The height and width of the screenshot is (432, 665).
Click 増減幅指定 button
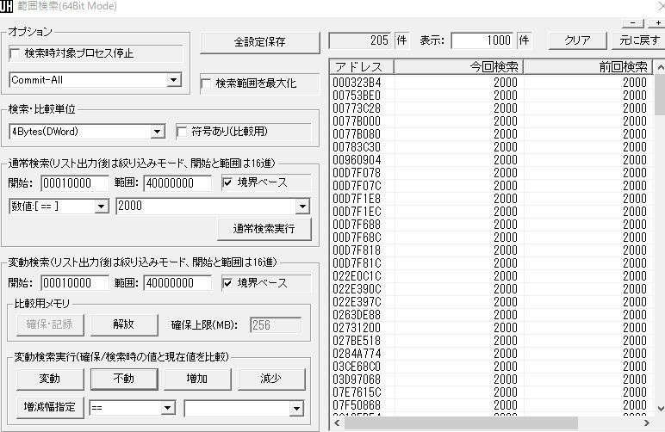(x=50, y=407)
